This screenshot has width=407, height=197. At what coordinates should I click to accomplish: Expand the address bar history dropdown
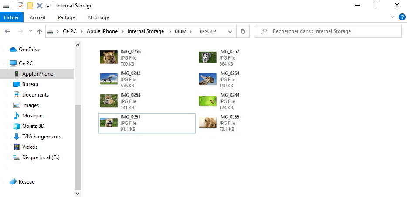231,31
